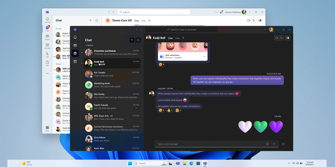The width and height of the screenshot is (335, 167).
Task: Select Chat tab in Teams Core UX
Action: [137, 21]
